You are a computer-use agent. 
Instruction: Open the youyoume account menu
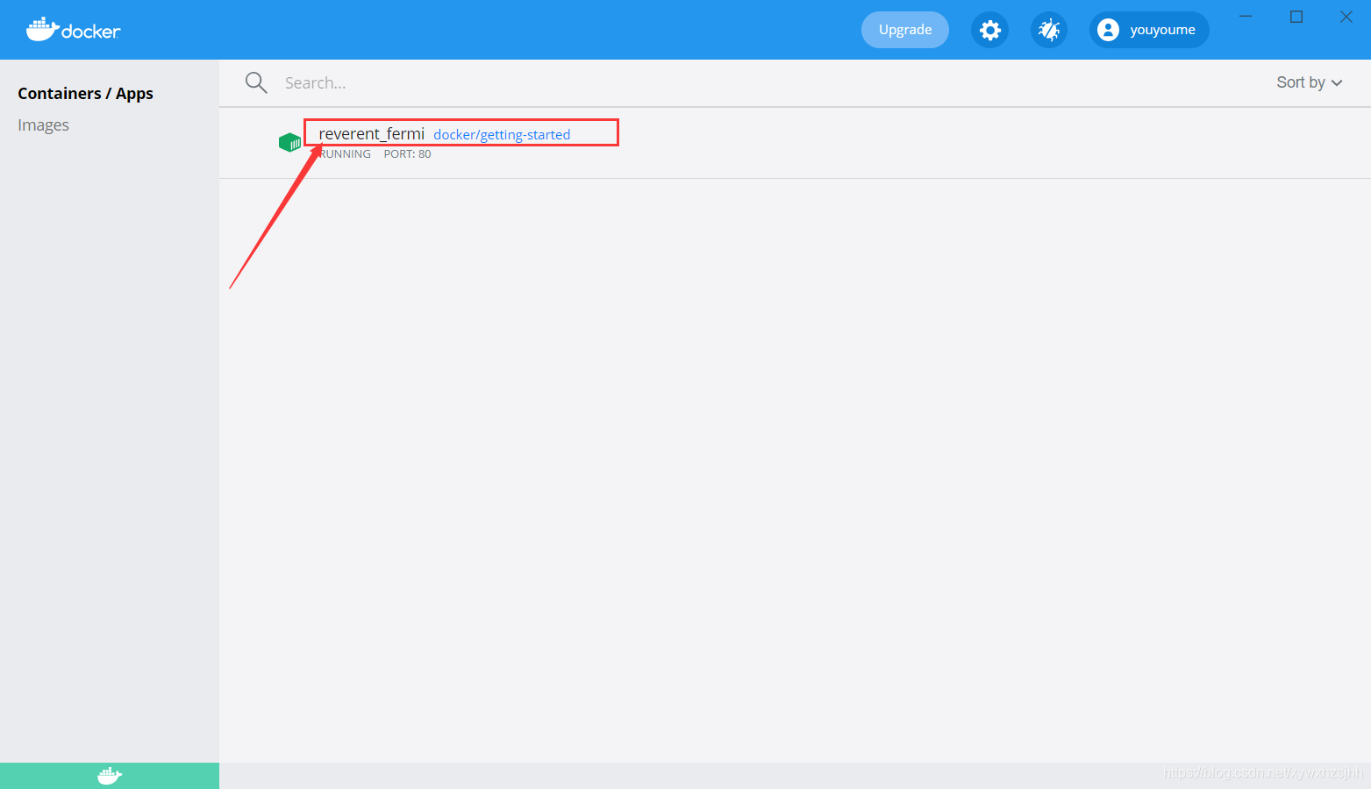click(x=1149, y=30)
